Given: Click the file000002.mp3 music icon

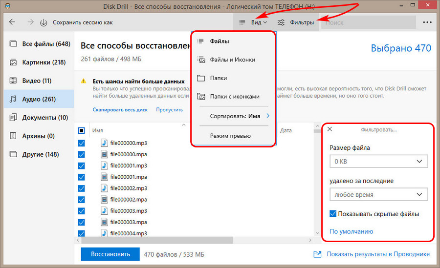Looking at the screenshot, I should pyautogui.click(x=104, y=188).
